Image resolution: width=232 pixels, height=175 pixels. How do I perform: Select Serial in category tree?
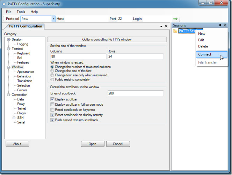click(x=21, y=122)
